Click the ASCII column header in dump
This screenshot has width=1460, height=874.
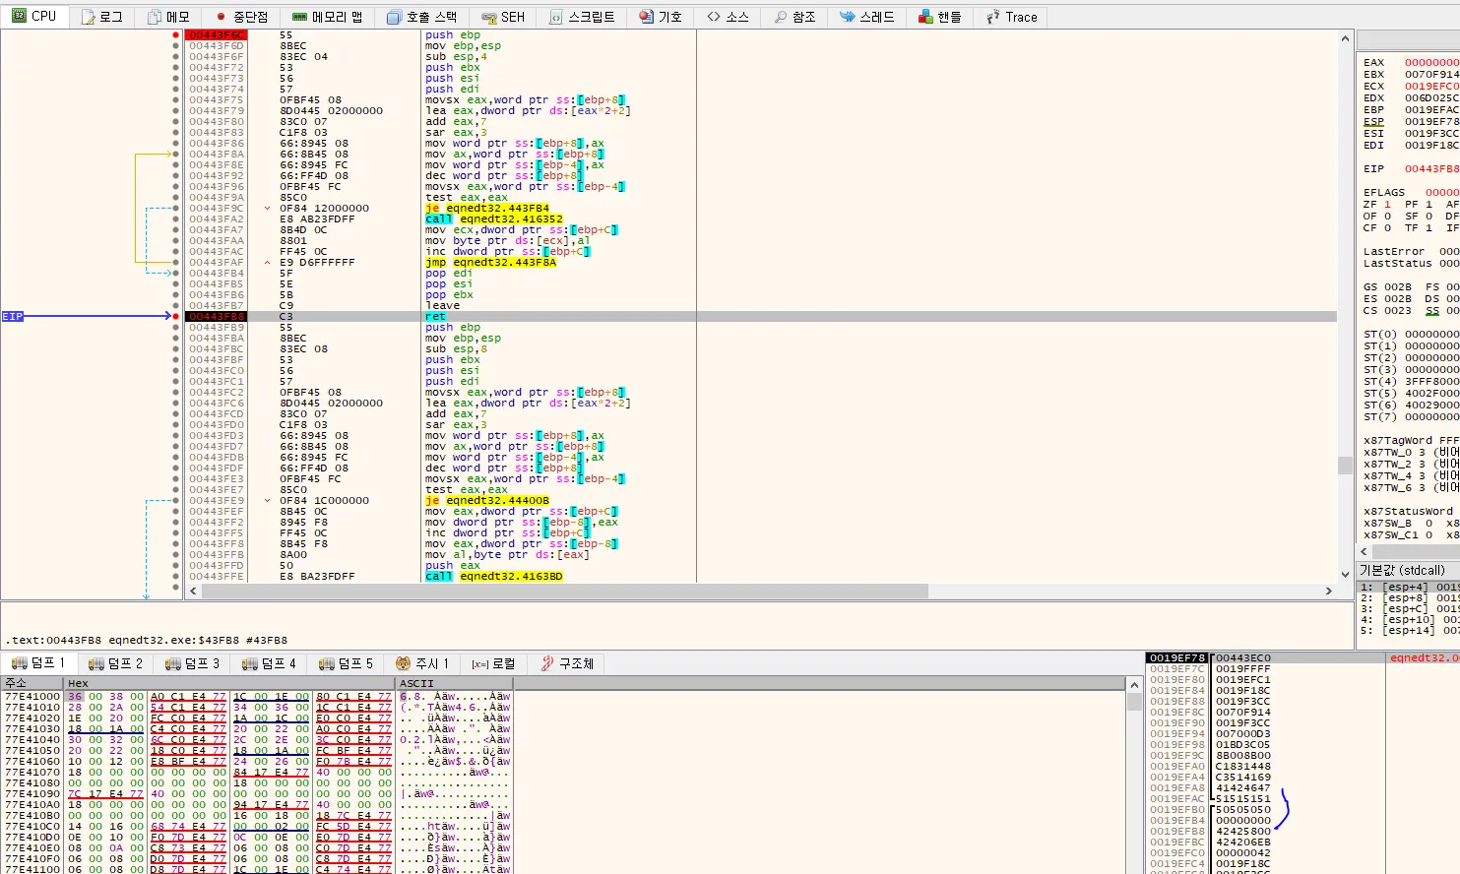pyautogui.click(x=416, y=683)
